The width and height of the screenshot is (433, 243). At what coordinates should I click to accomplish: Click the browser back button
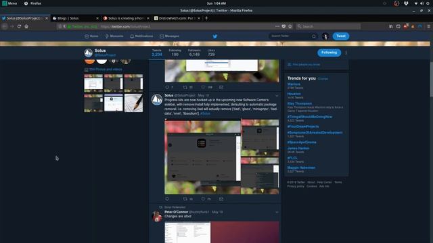pos(5,26)
